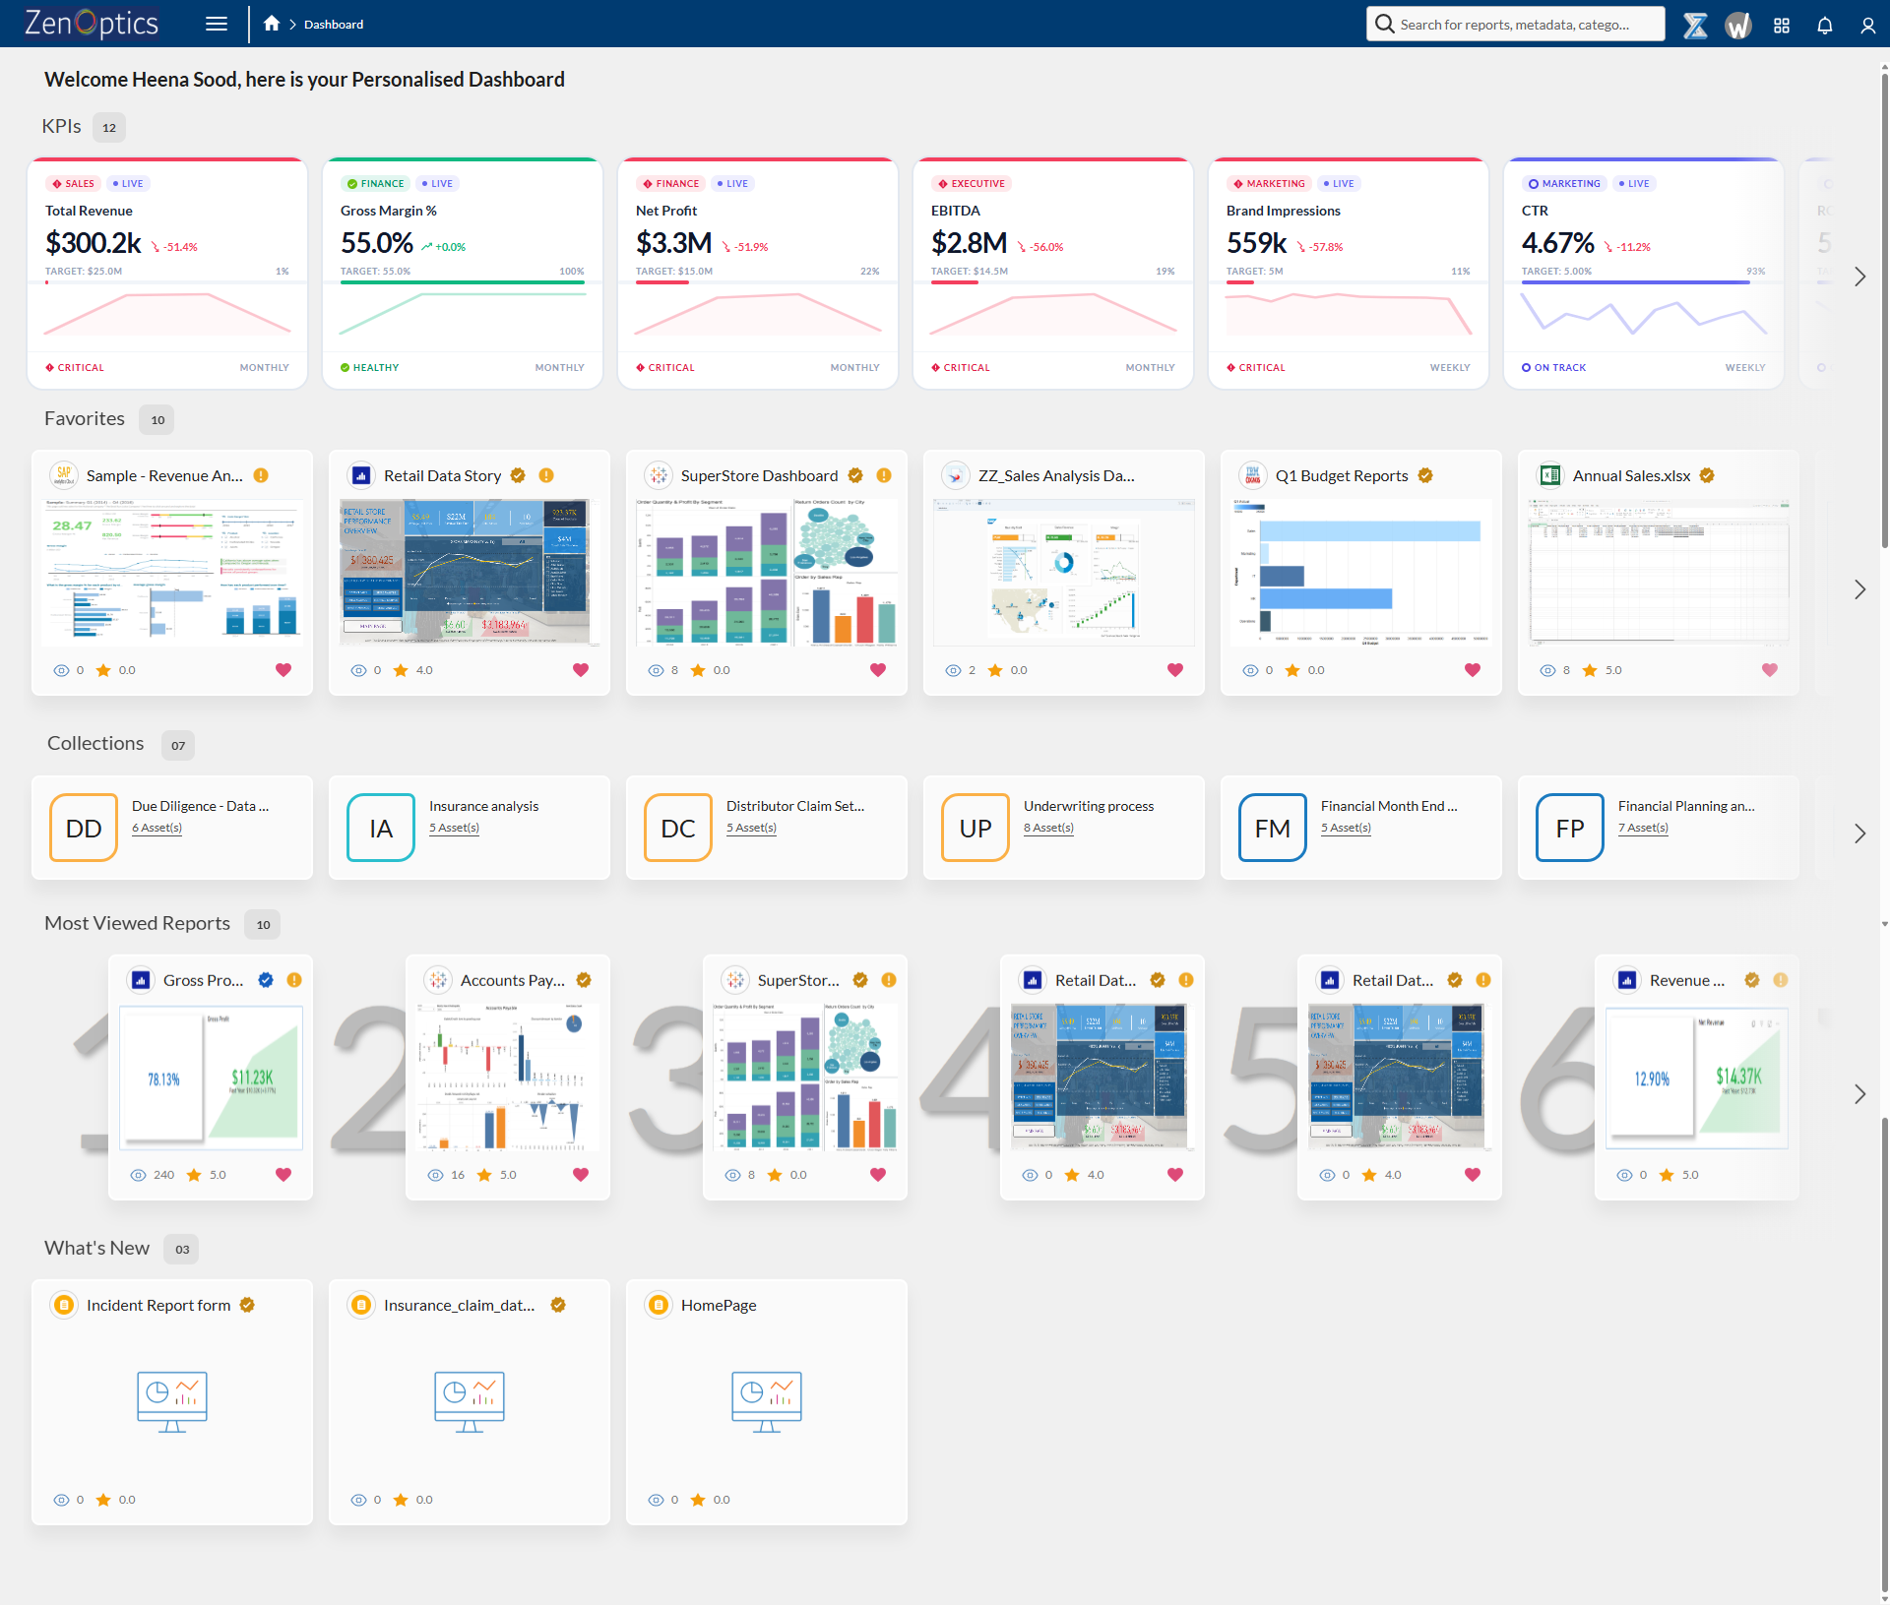The height and width of the screenshot is (1605, 1890).
Task: Open the Insurance analysis collection
Action: [483, 806]
